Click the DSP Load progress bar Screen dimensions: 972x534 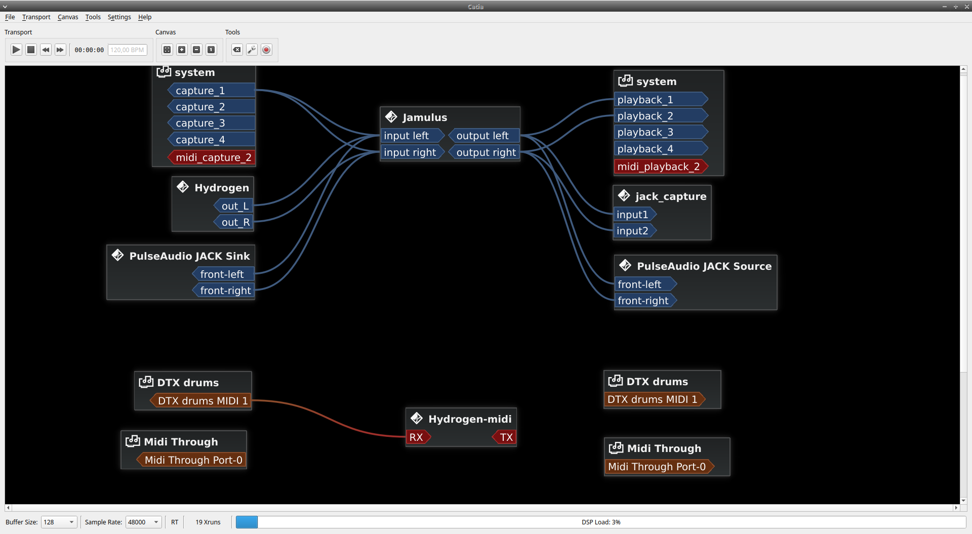(600, 522)
